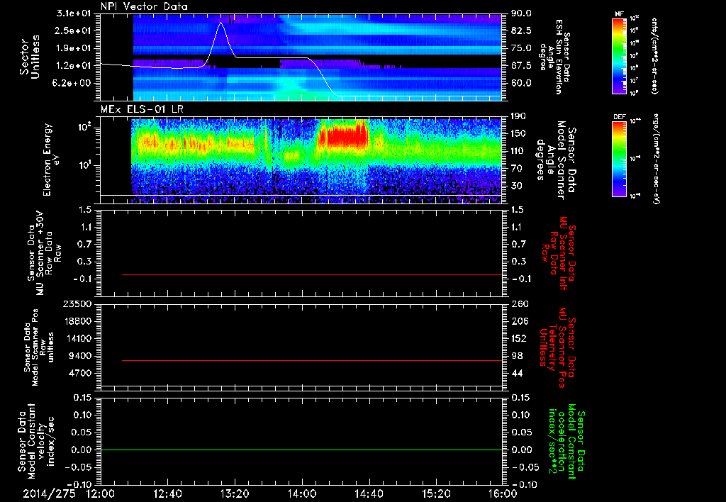This screenshot has width=726, height=502.
Task: Click the 'NF' label above color bar
Action: click(619, 14)
